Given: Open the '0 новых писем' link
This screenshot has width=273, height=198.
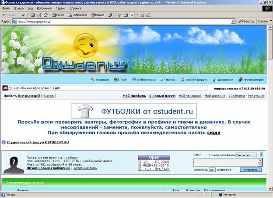Looking at the screenshot, I should (x=162, y=96).
